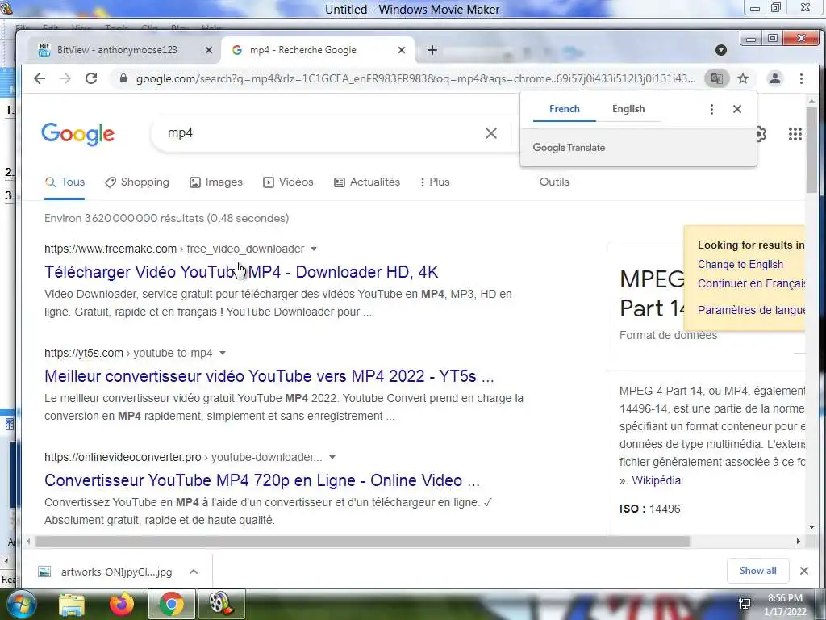The image size is (826, 620).
Task: Open Google Translate popup options menu
Action: (x=711, y=109)
